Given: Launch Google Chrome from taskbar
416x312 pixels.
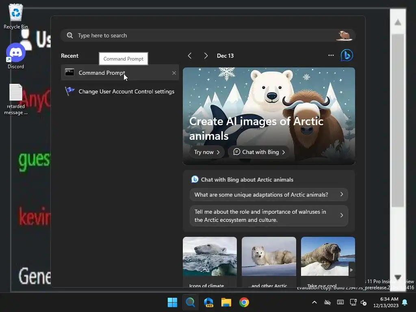Looking at the screenshot, I should (244, 302).
